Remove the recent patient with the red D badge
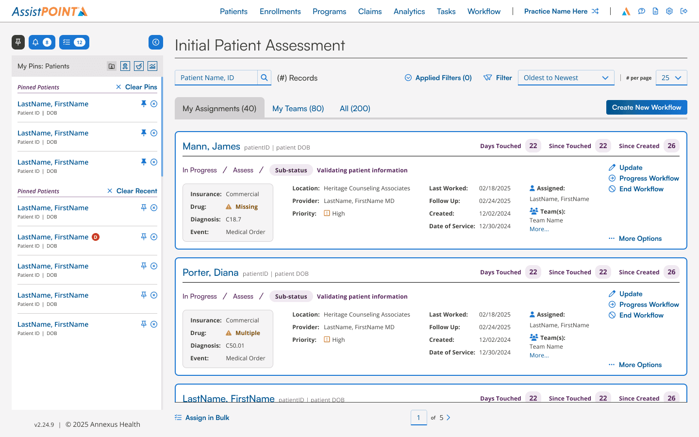The width and height of the screenshot is (699, 437). [x=154, y=237]
